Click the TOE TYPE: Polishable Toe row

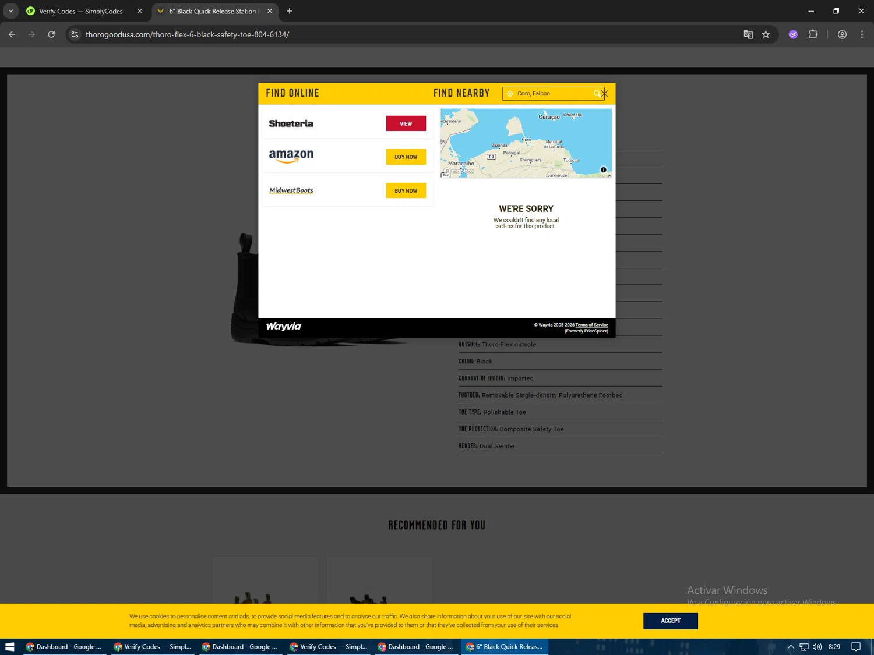(x=561, y=412)
